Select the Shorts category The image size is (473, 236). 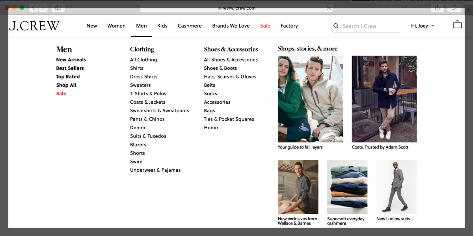[x=138, y=153]
